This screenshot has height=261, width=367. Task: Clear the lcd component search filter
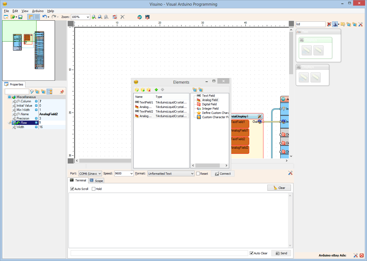coord(329,24)
